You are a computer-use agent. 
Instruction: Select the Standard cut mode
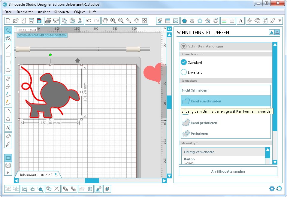[184, 62]
